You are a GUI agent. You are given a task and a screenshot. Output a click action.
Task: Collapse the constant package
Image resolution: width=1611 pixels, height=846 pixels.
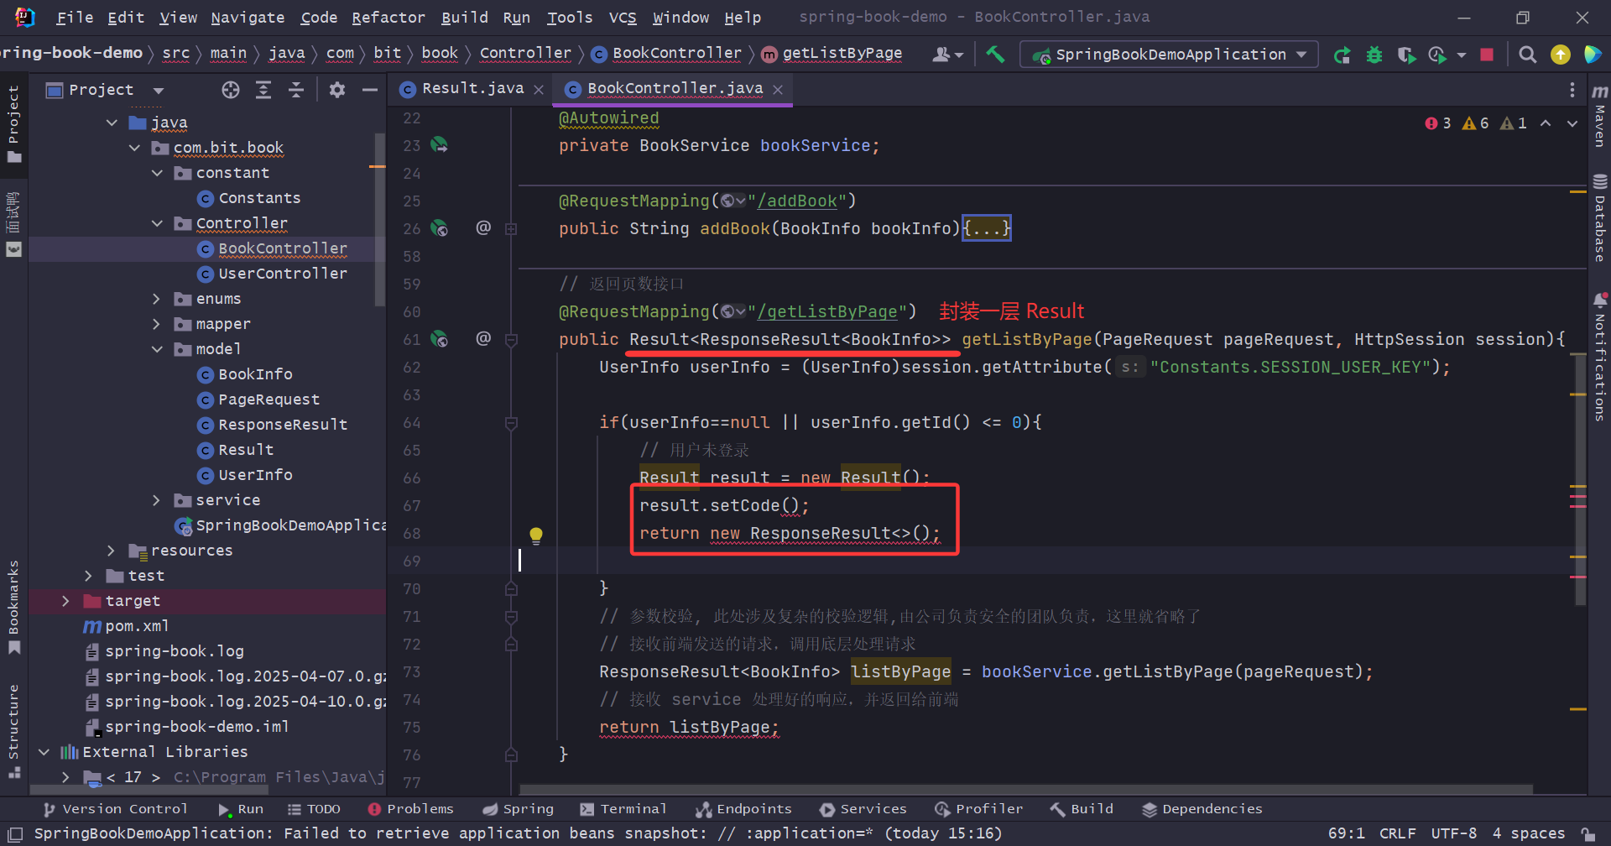pyautogui.click(x=157, y=173)
